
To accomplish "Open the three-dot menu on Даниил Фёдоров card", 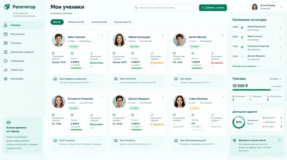I will 162,97.
